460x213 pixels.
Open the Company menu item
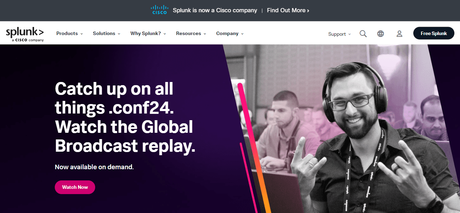[230, 33]
